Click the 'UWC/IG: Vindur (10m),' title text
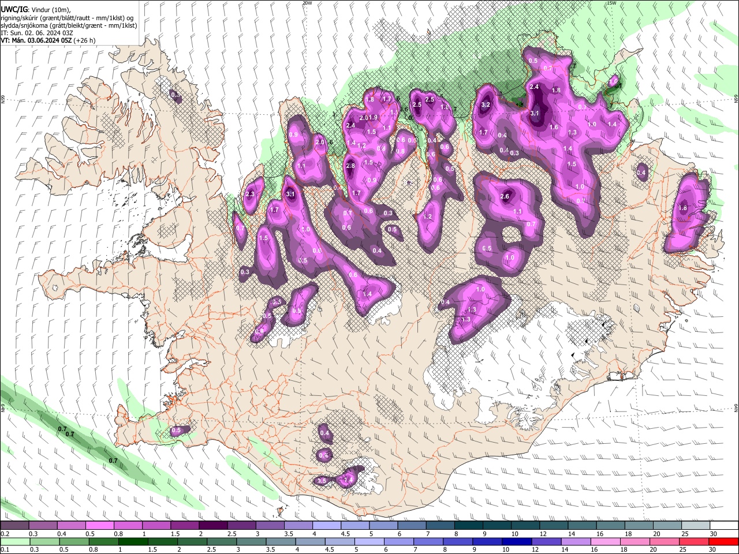This screenshot has height=554, width=739. [36, 10]
